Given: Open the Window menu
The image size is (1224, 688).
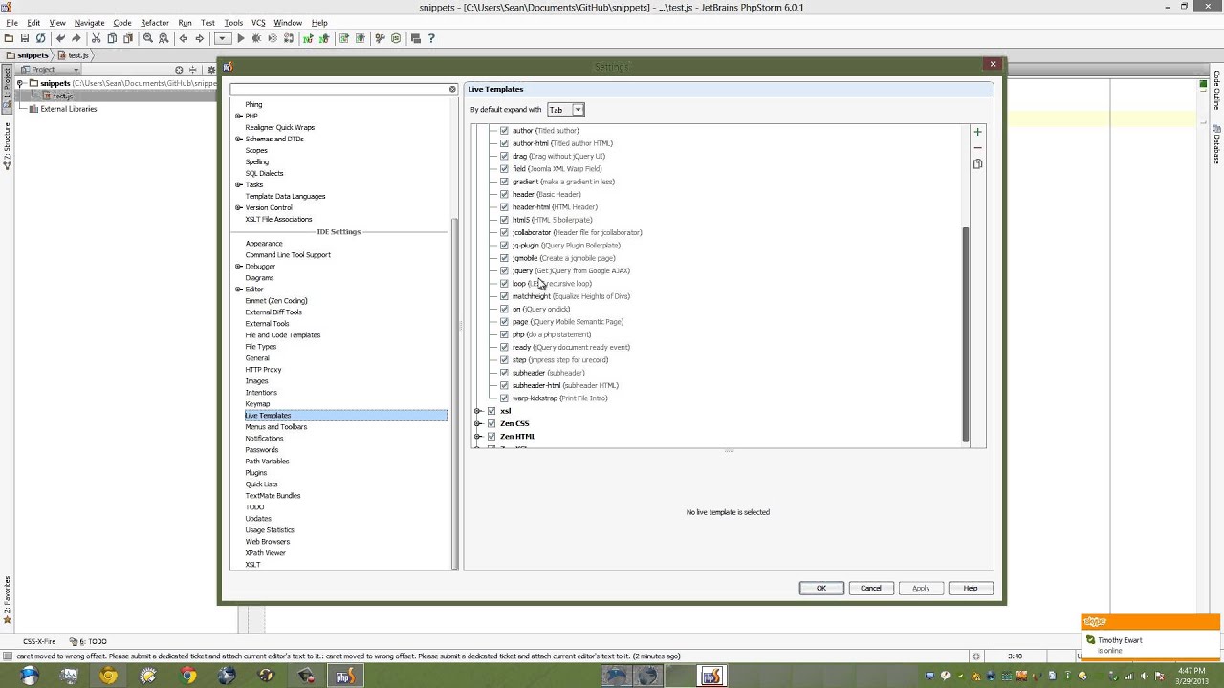Looking at the screenshot, I should [288, 23].
